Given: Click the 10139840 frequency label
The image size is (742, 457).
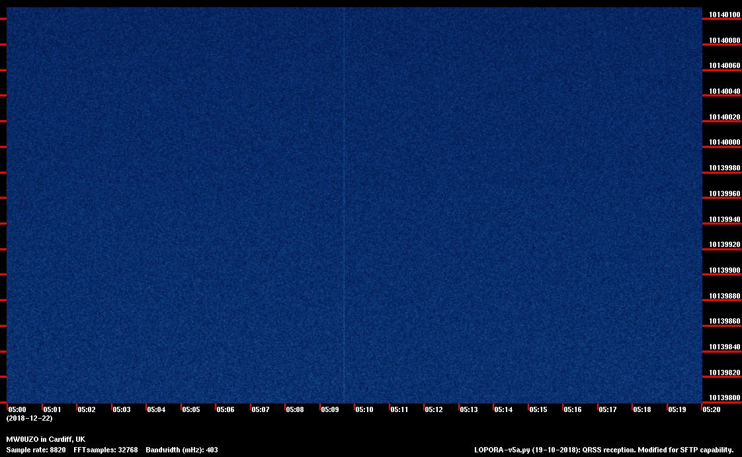Looking at the screenshot, I should (x=724, y=347).
